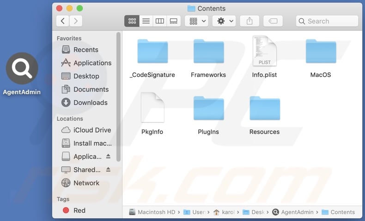The height and width of the screenshot is (221, 365).
Task: Click the Edit Tags toolbar button
Action: 273,21
